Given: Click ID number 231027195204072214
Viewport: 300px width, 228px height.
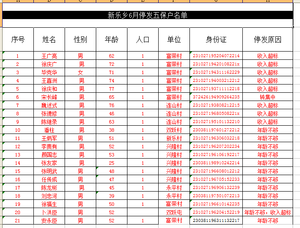Looking at the screenshot, I should pyautogui.click(x=216, y=55).
